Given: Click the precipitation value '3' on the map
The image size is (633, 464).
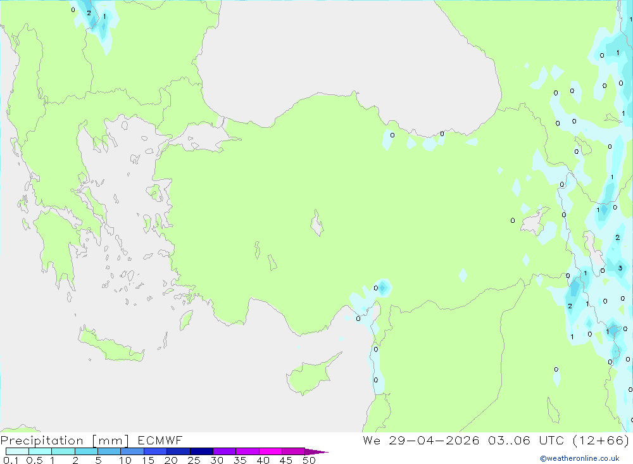Looking at the screenshot, I should (620, 268).
